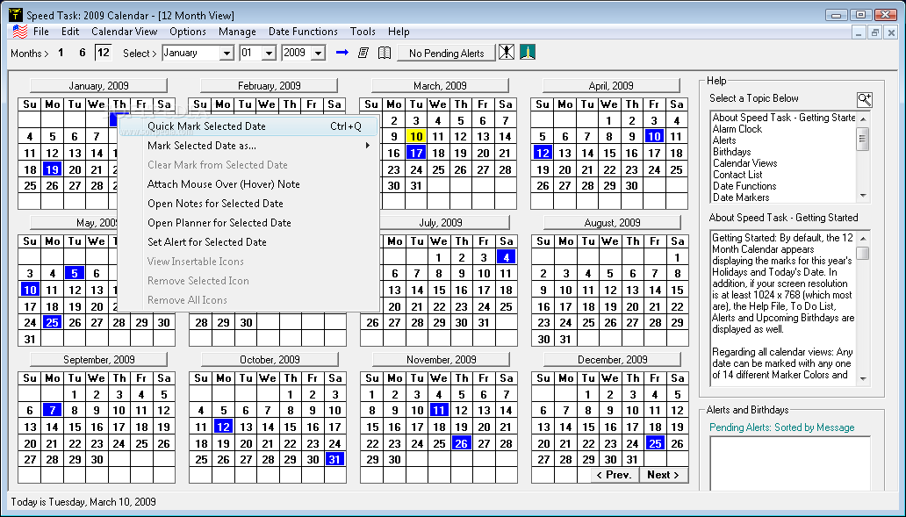Click the help search magnifier icon
This screenshot has height=517, width=906.
(x=865, y=99)
